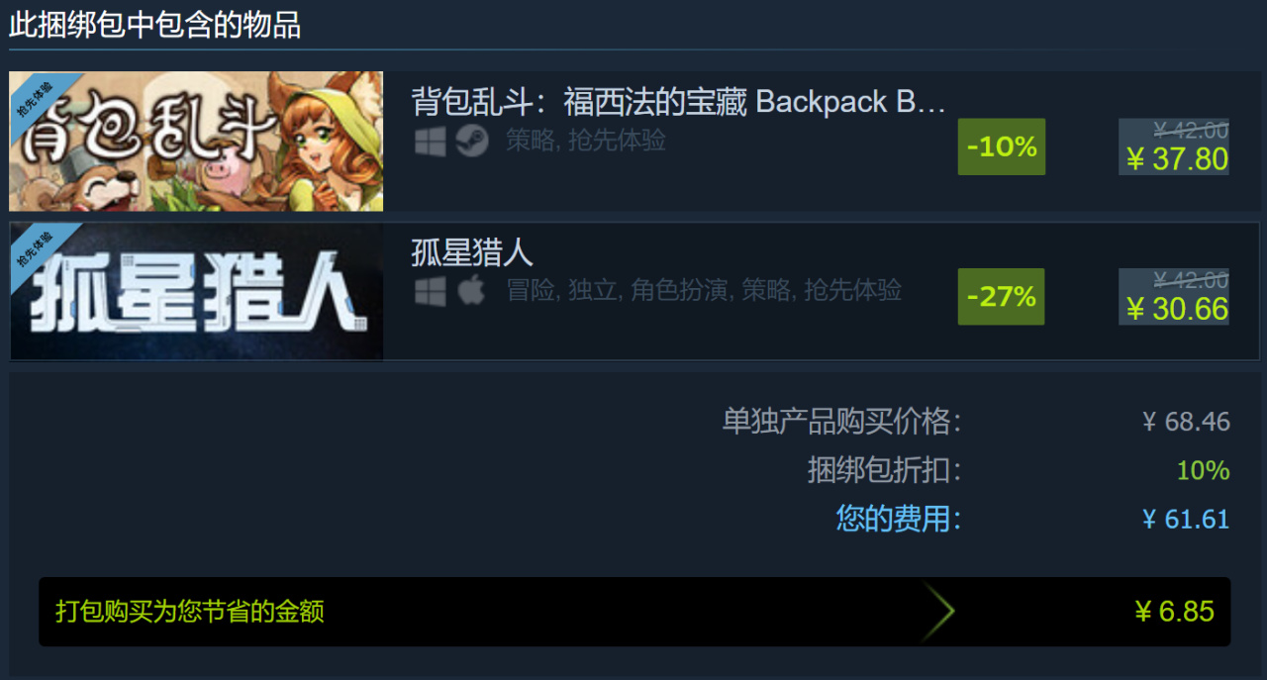Click the 打包购买为您节省的金额 bar
Screen dimensions: 1267x680
pyautogui.click(x=634, y=612)
